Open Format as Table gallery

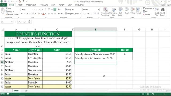(x=114, y=12)
